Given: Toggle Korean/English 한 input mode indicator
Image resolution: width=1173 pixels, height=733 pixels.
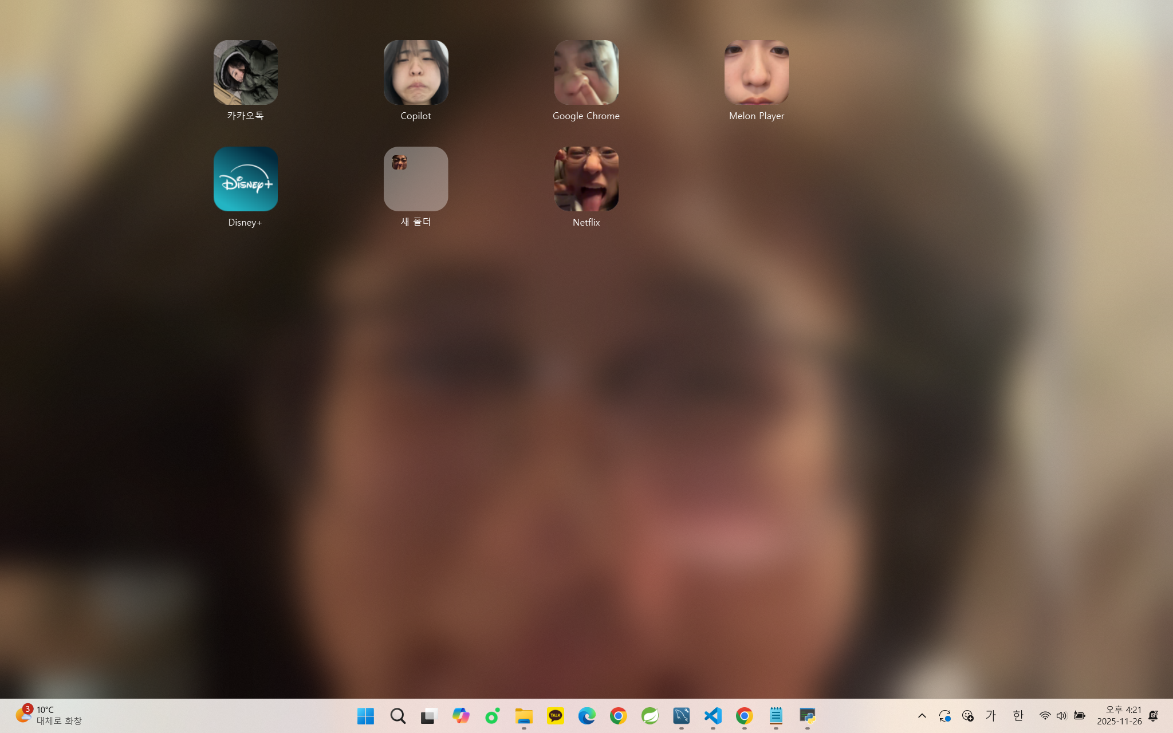Looking at the screenshot, I should point(1017,716).
